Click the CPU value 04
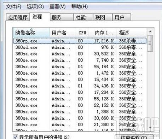The height and width of the screenshot is (139, 162). tap(80, 67)
